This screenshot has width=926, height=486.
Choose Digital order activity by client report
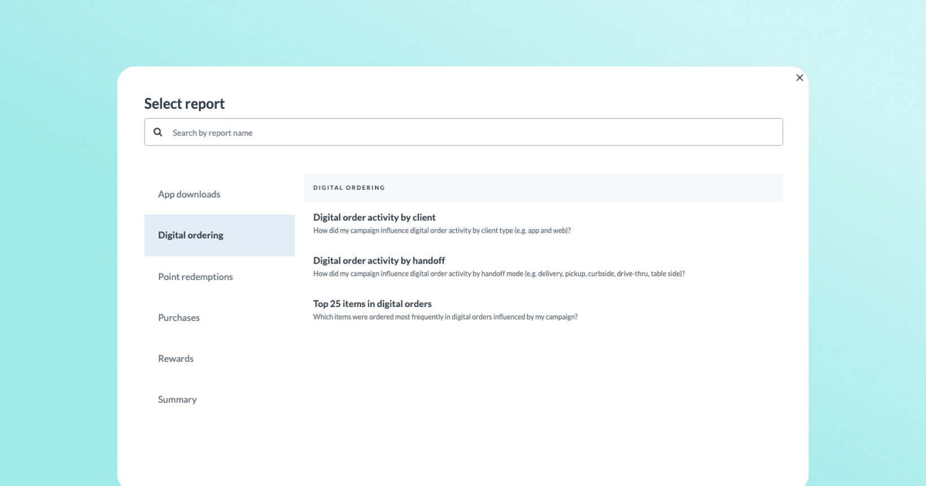pos(374,217)
